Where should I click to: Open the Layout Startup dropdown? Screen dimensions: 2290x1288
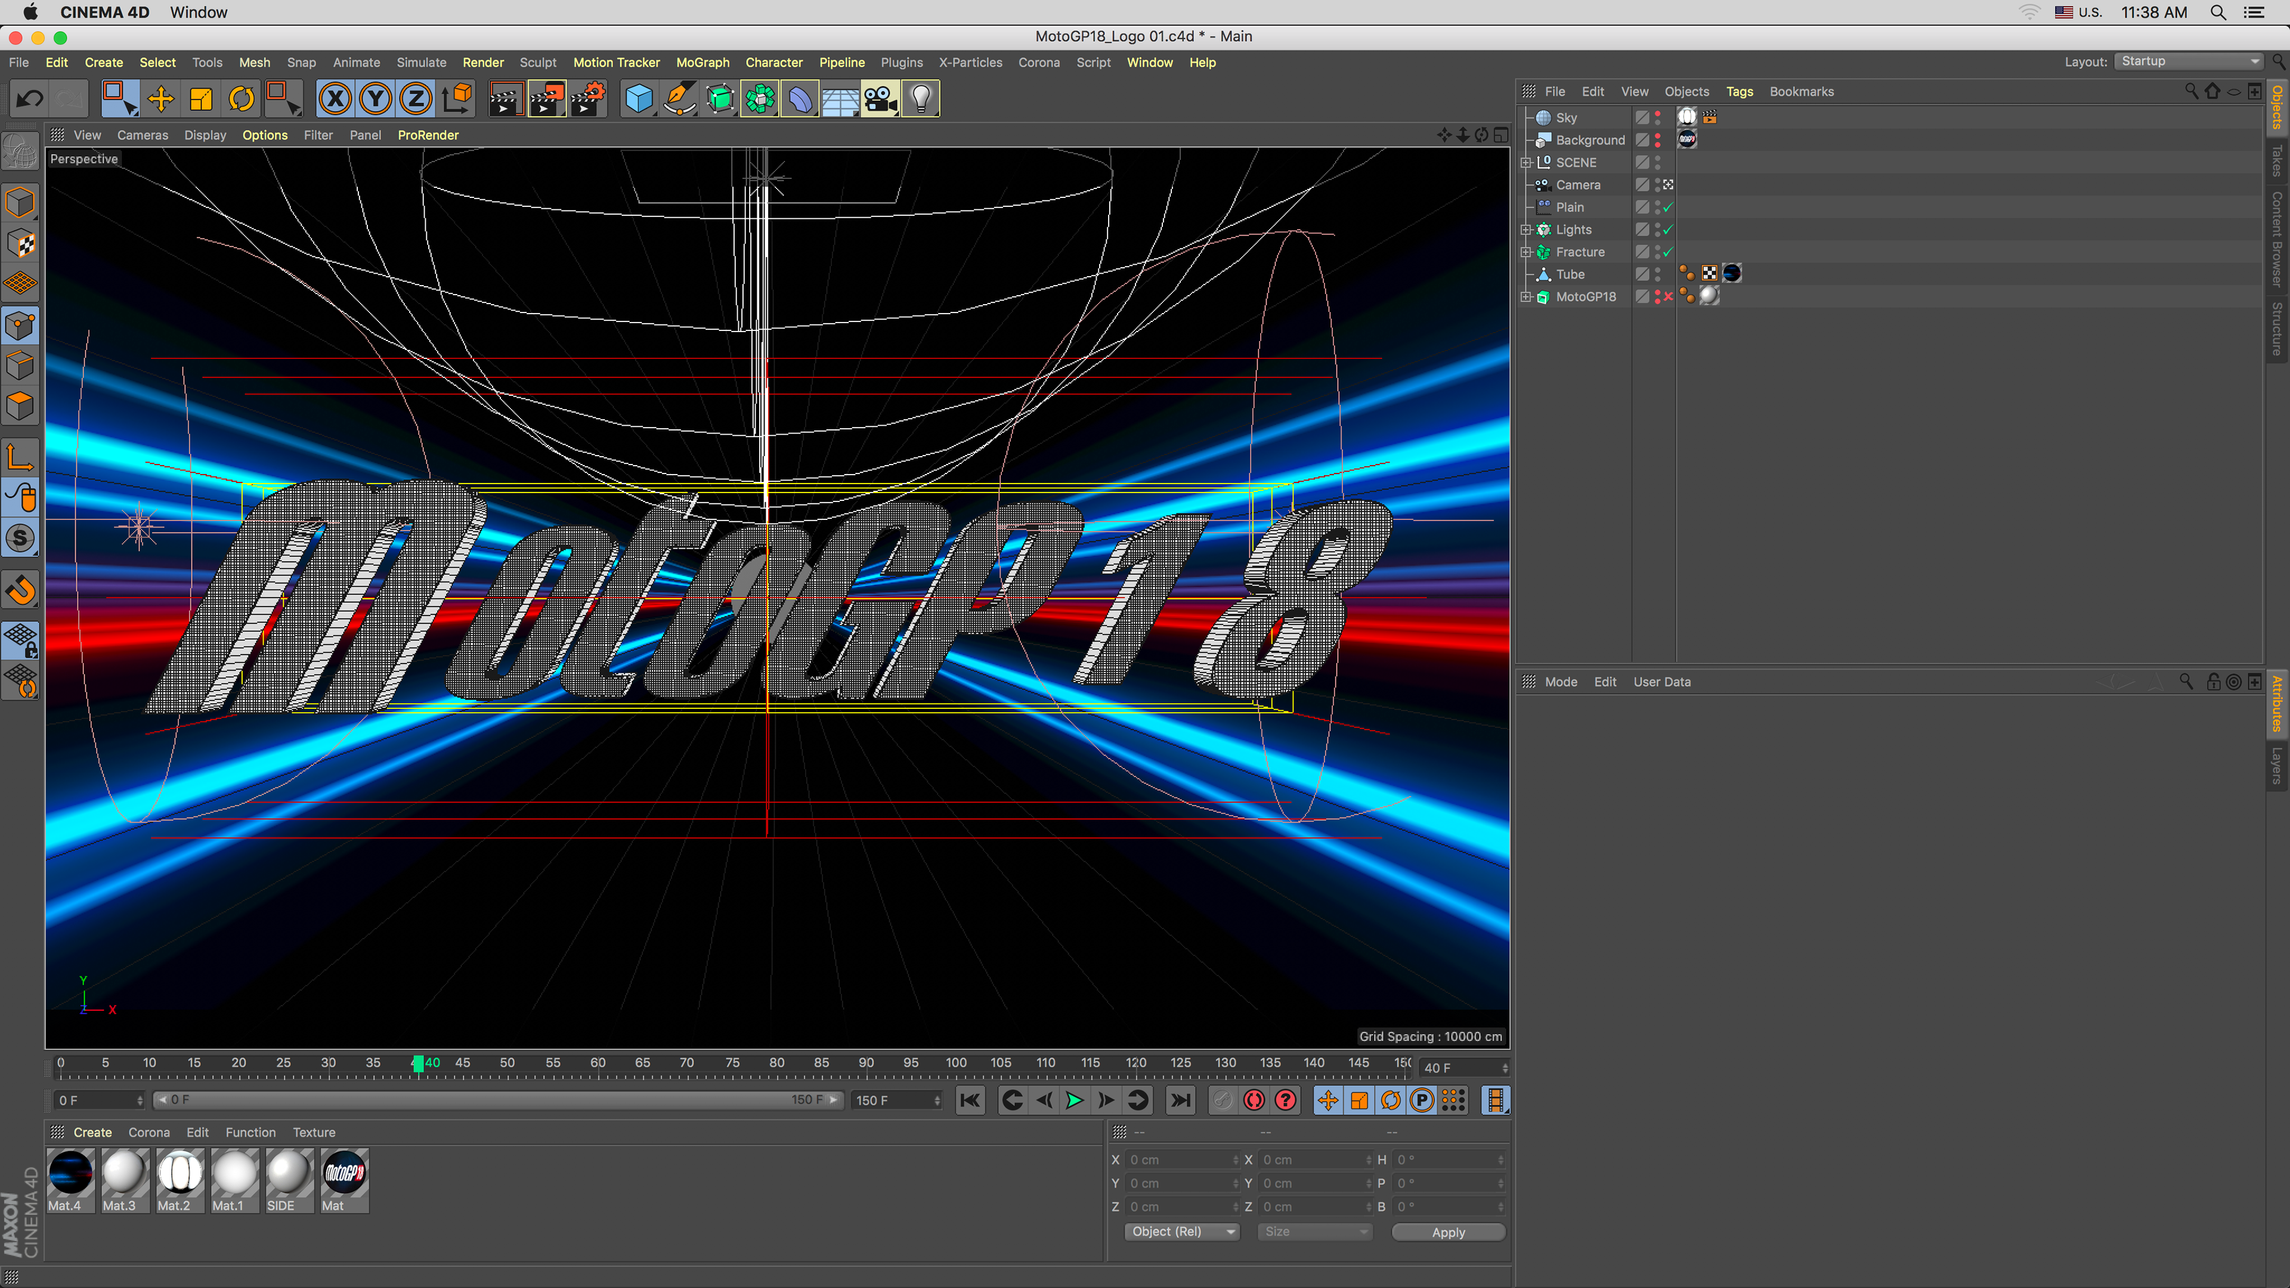2189,61
